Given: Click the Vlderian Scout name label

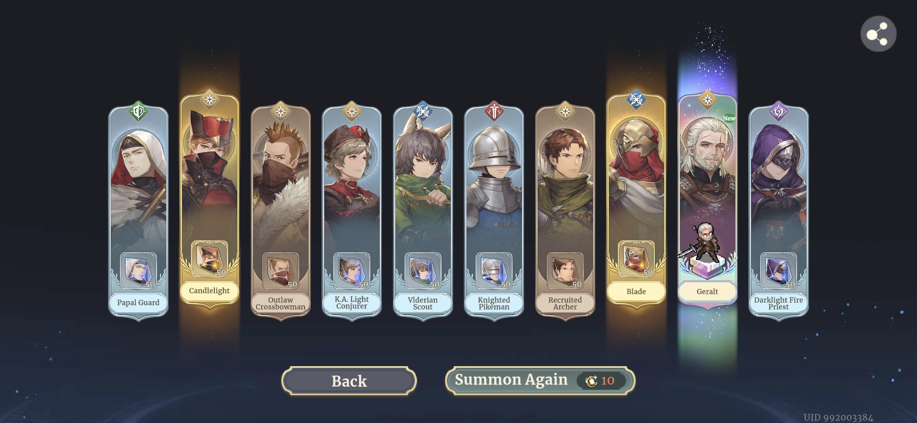Looking at the screenshot, I should 422,303.
